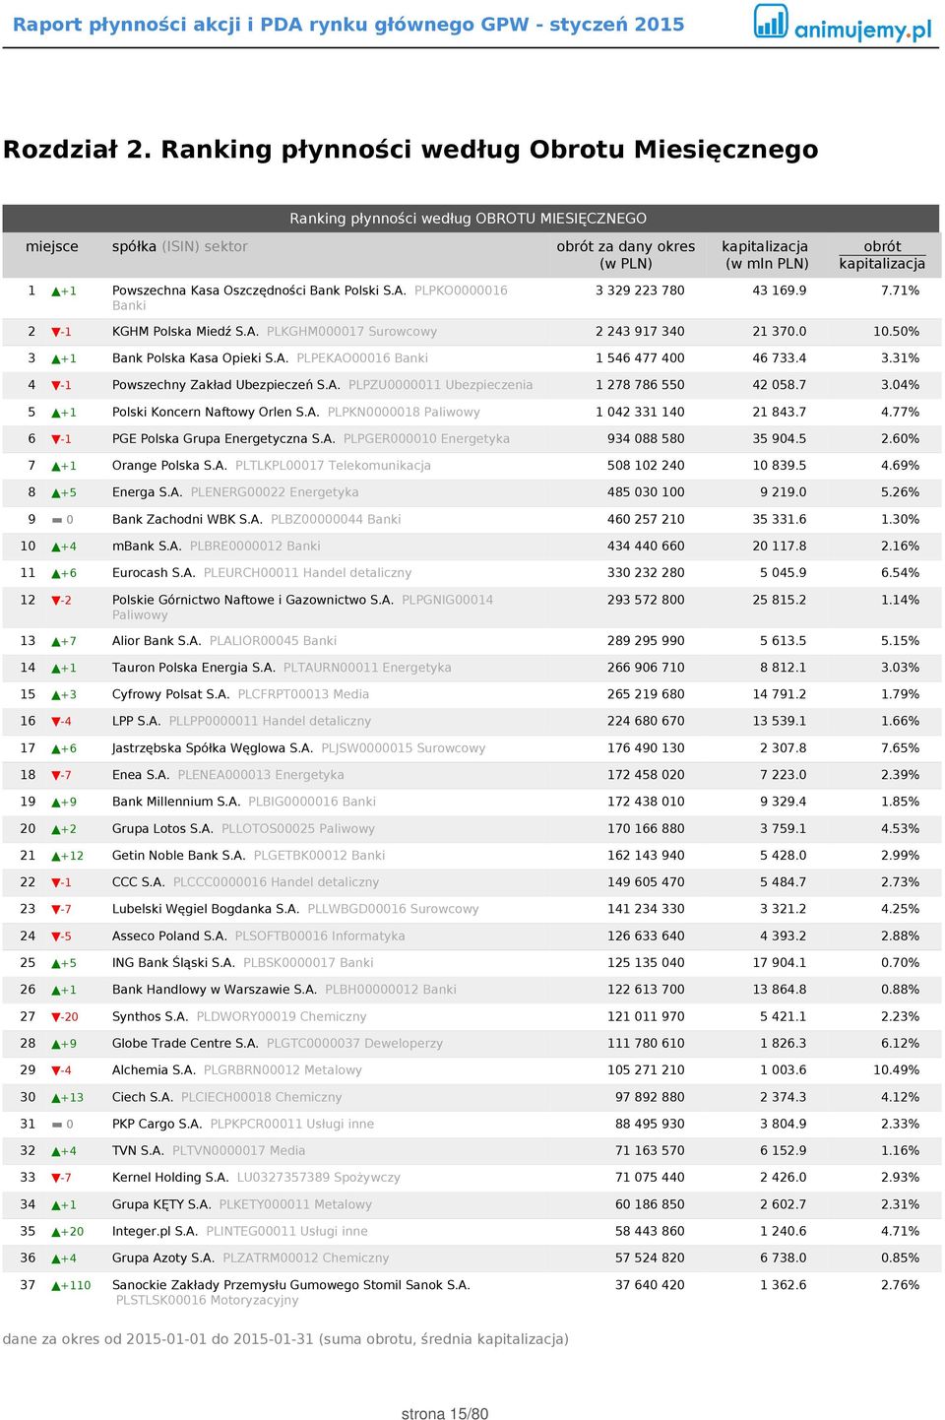Click the red down arrow for Powszechny Zakład Ubezpieczeń

point(56,385)
